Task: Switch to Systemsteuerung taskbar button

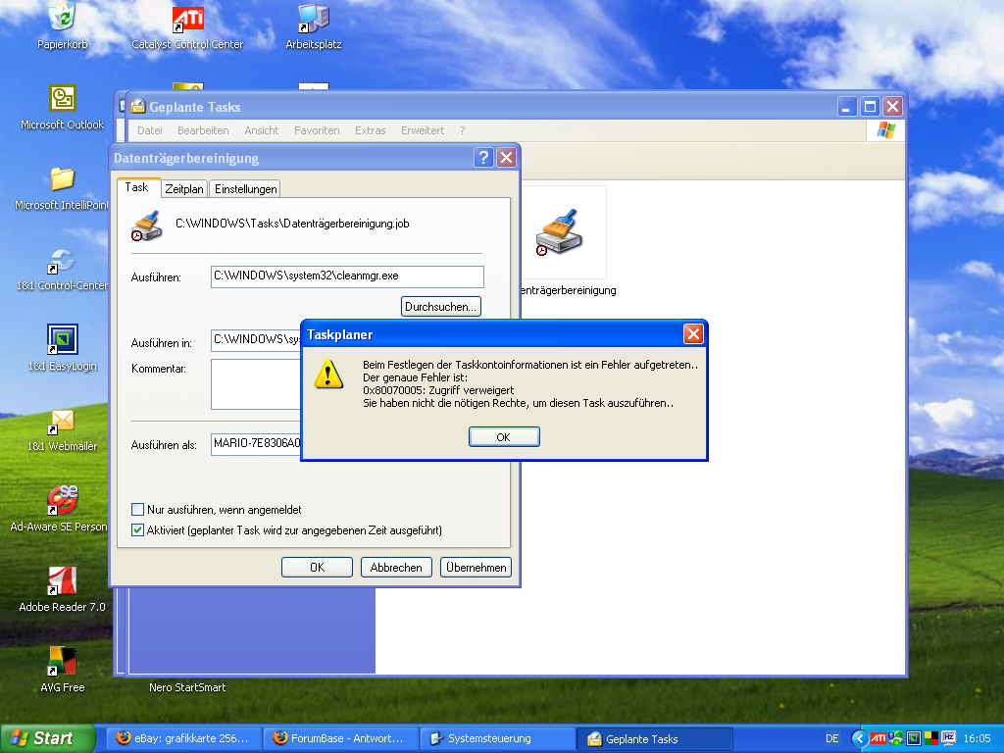Action: (x=497, y=738)
